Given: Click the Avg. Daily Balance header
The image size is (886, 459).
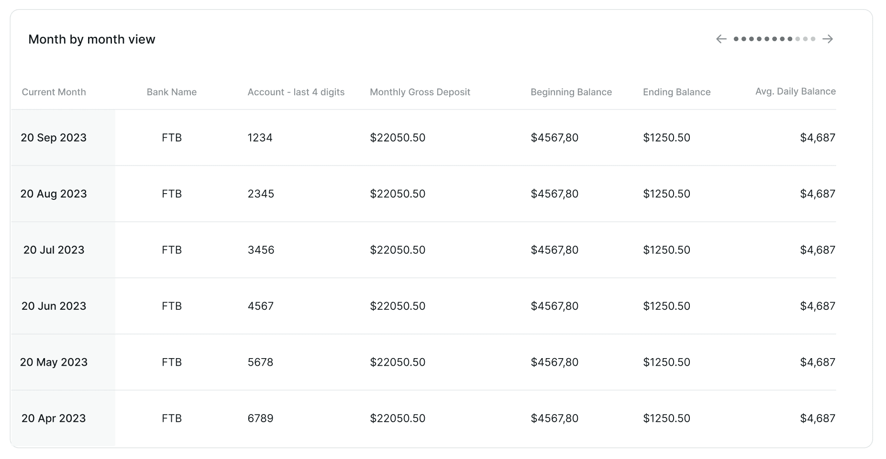Looking at the screenshot, I should click(x=795, y=92).
